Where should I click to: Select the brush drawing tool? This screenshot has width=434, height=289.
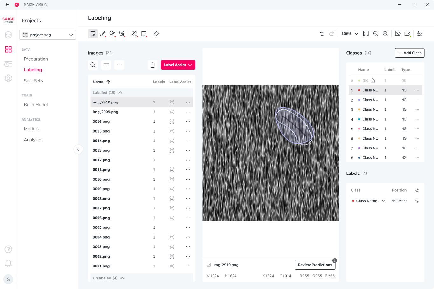[103, 34]
